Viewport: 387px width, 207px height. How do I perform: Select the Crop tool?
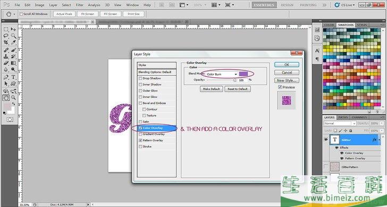point(6,42)
